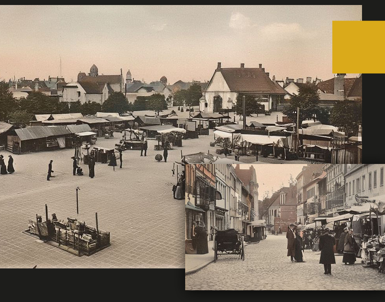This screenshot has height=302, width=385.
Task: Click the ornate balcony on left building
Action: [x=204, y=195]
